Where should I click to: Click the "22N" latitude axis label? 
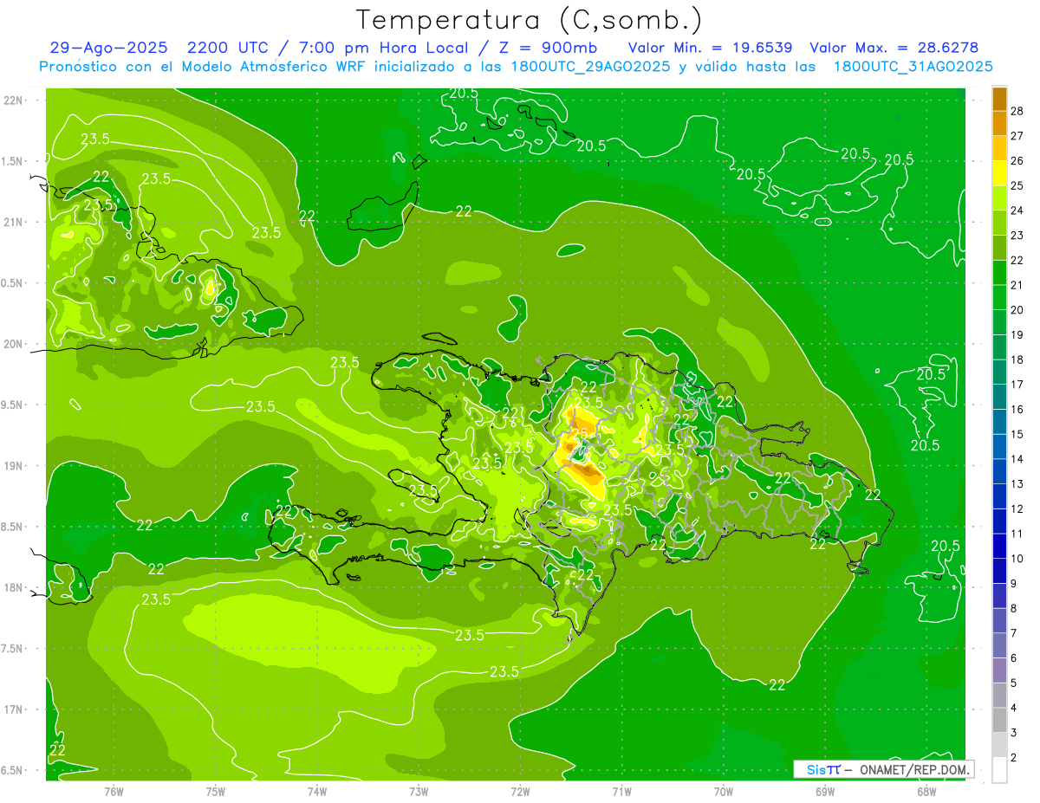point(12,100)
